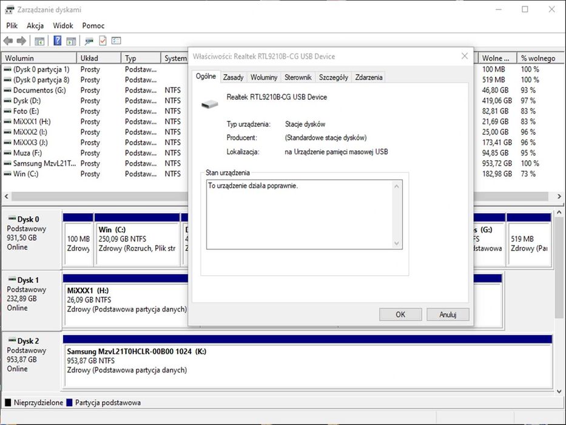Open the Plik menu
This screenshot has height=425, width=566.
click(12, 25)
